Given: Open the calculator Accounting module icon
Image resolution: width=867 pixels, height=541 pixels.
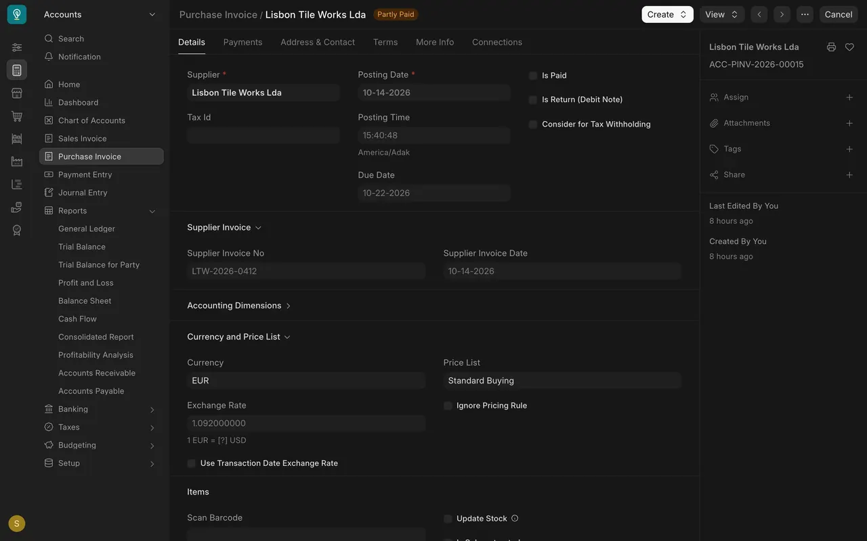Looking at the screenshot, I should 17,70.
